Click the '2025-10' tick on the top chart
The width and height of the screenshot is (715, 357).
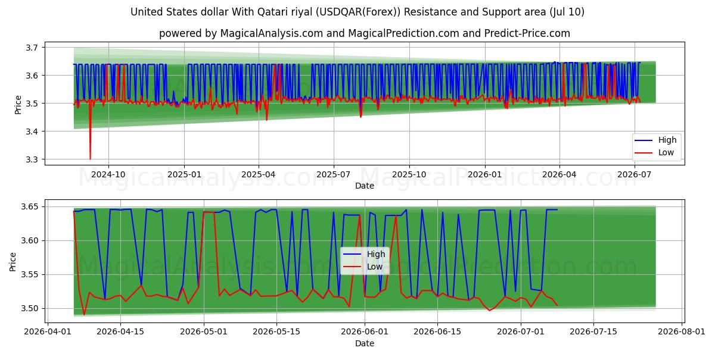409,174
